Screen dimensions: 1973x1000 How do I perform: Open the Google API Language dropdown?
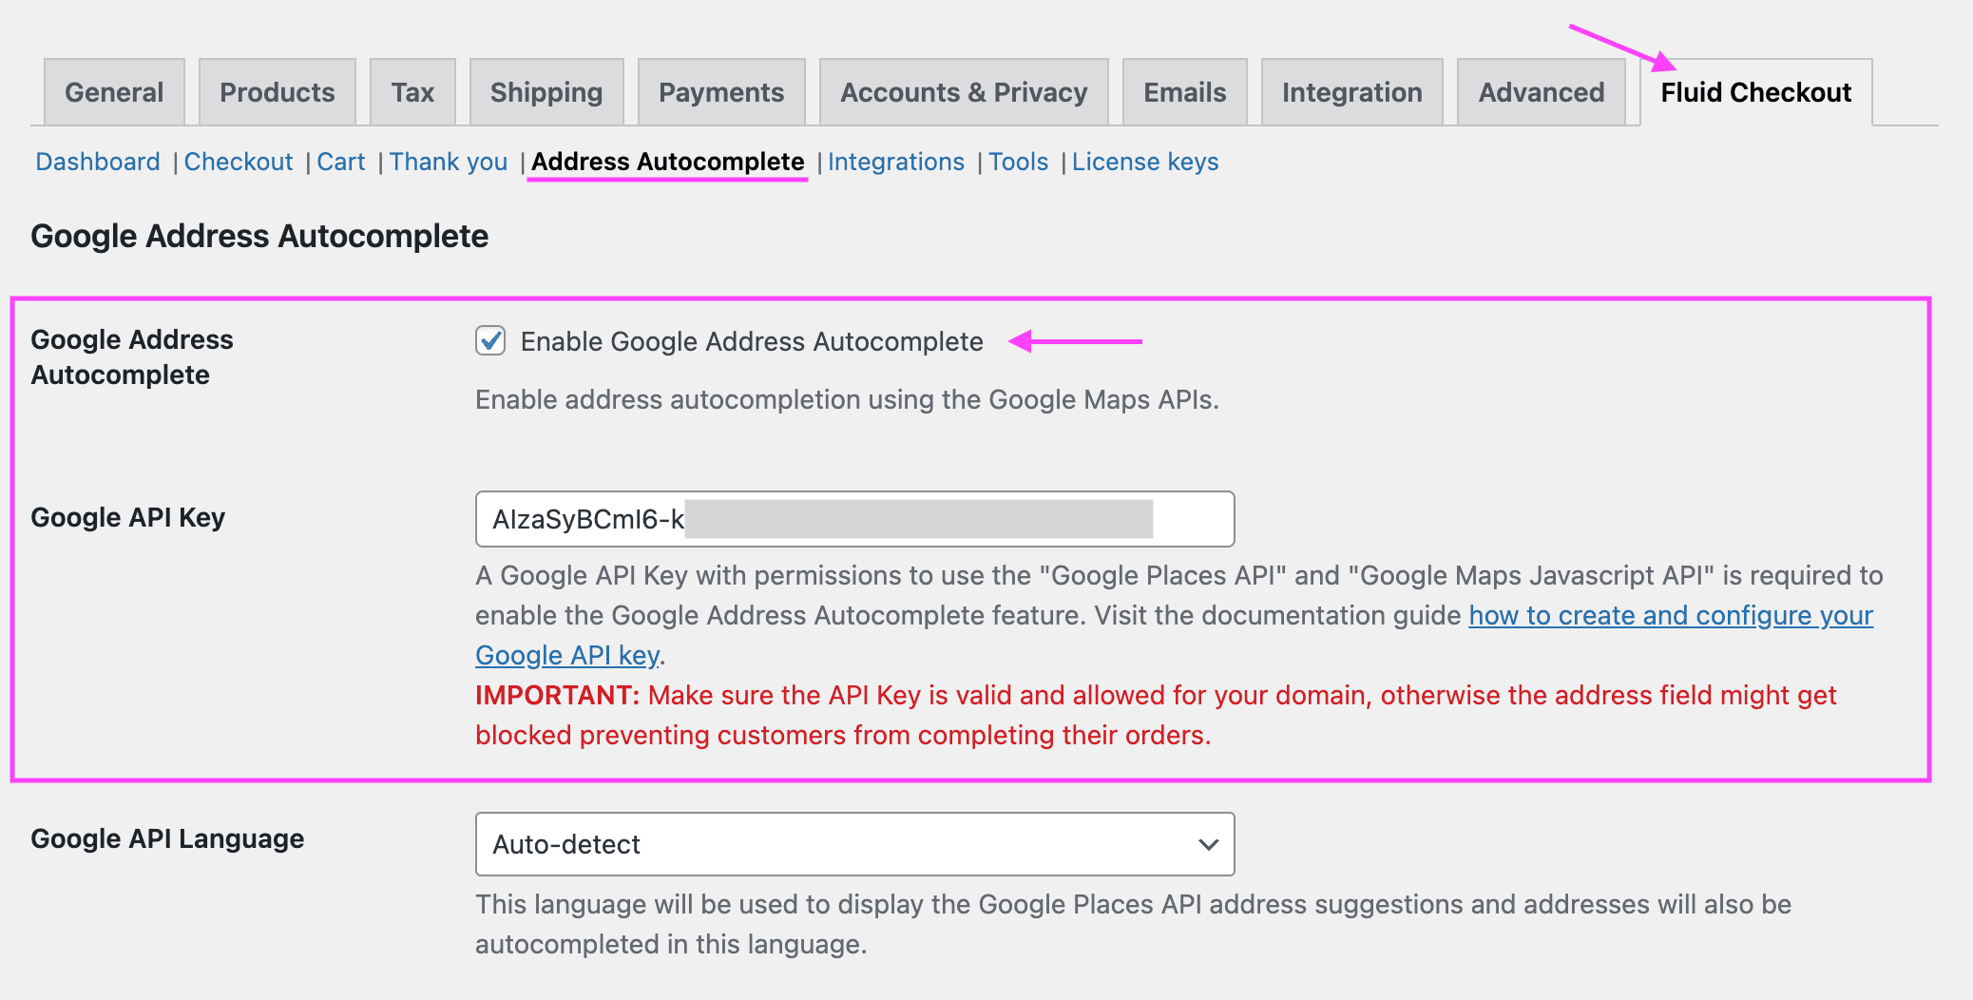coord(852,844)
